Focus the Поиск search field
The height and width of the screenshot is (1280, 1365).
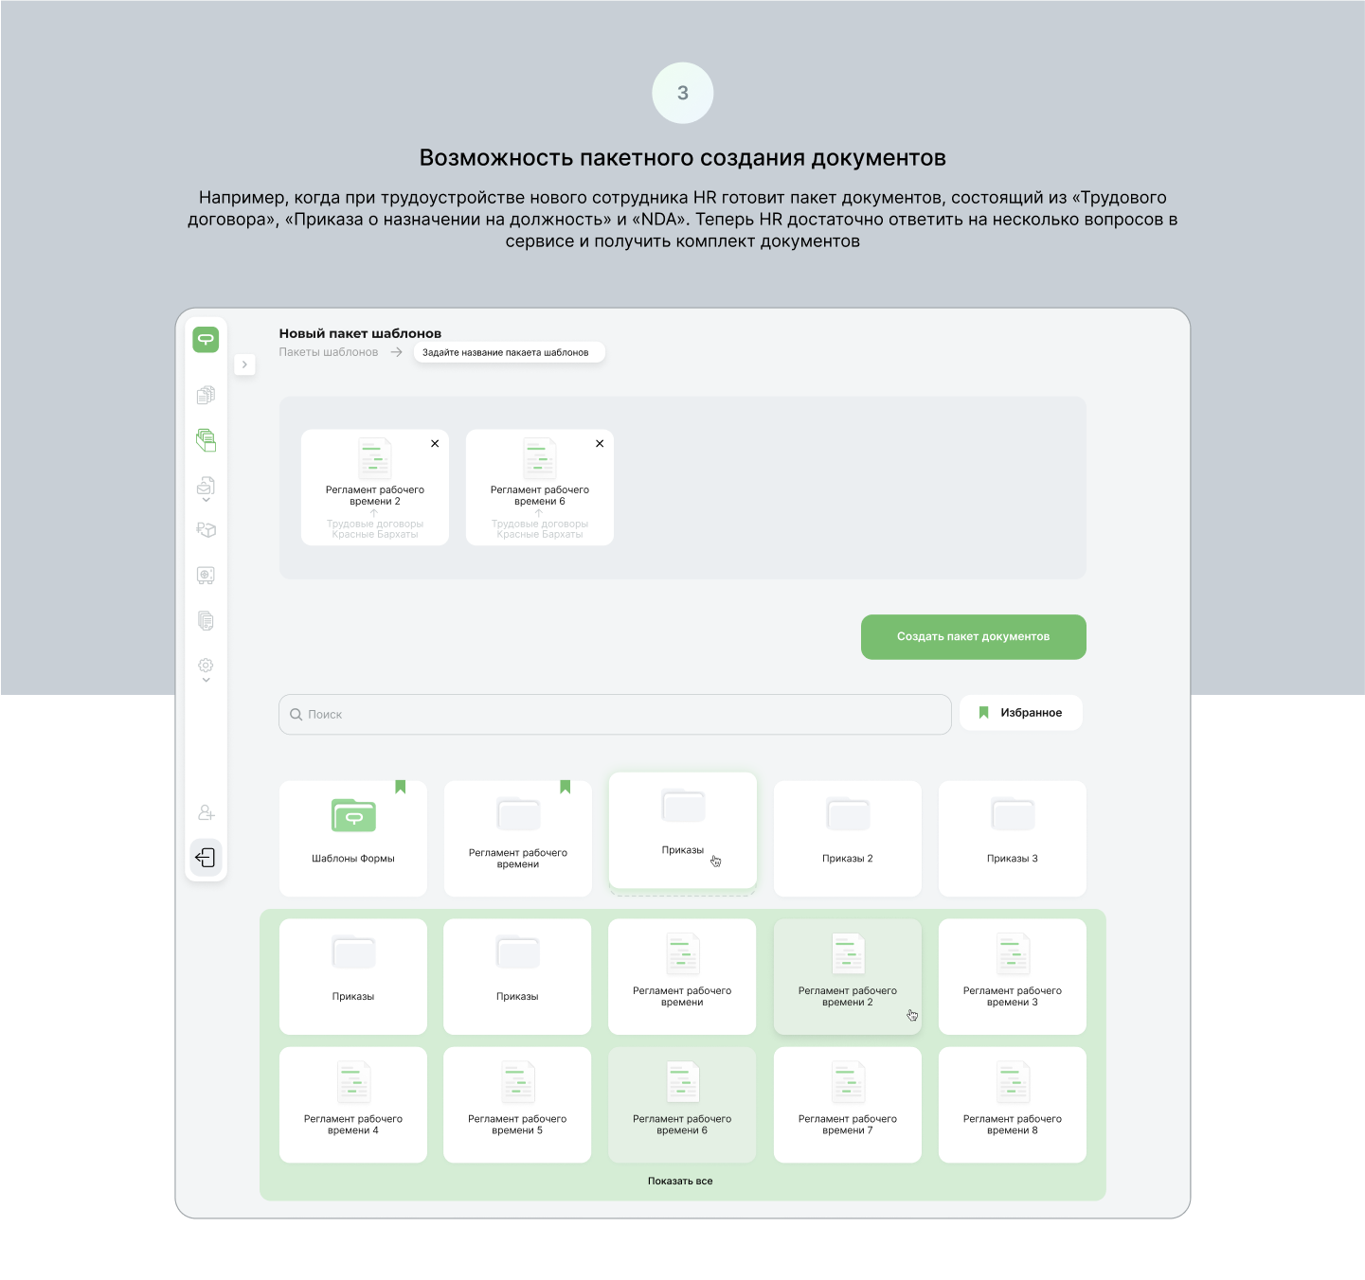615,715
